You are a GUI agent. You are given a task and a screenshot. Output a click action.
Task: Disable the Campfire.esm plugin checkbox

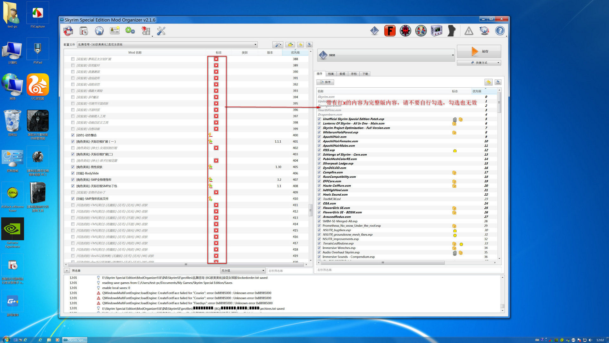point(319,172)
